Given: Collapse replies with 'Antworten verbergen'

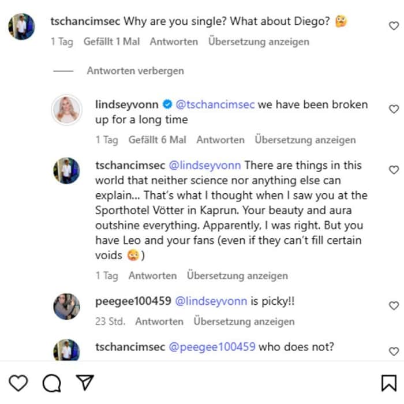Looking at the screenshot, I should tap(135, 71).
